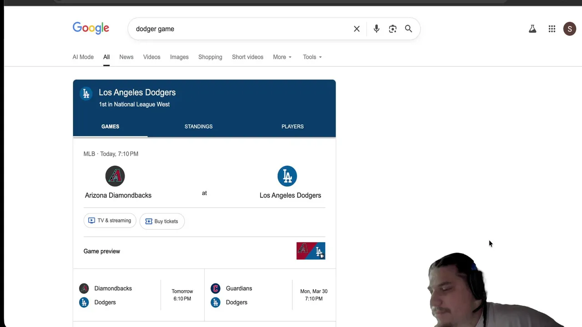Click the Arizona Diamondbacks team logo
Screen dimensions: 582x327
[x=115, y=176]
